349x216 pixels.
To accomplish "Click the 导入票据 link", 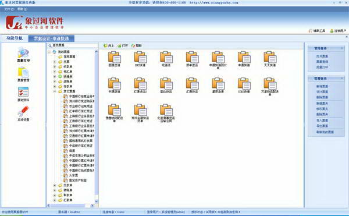I will (x=322, y=121).
